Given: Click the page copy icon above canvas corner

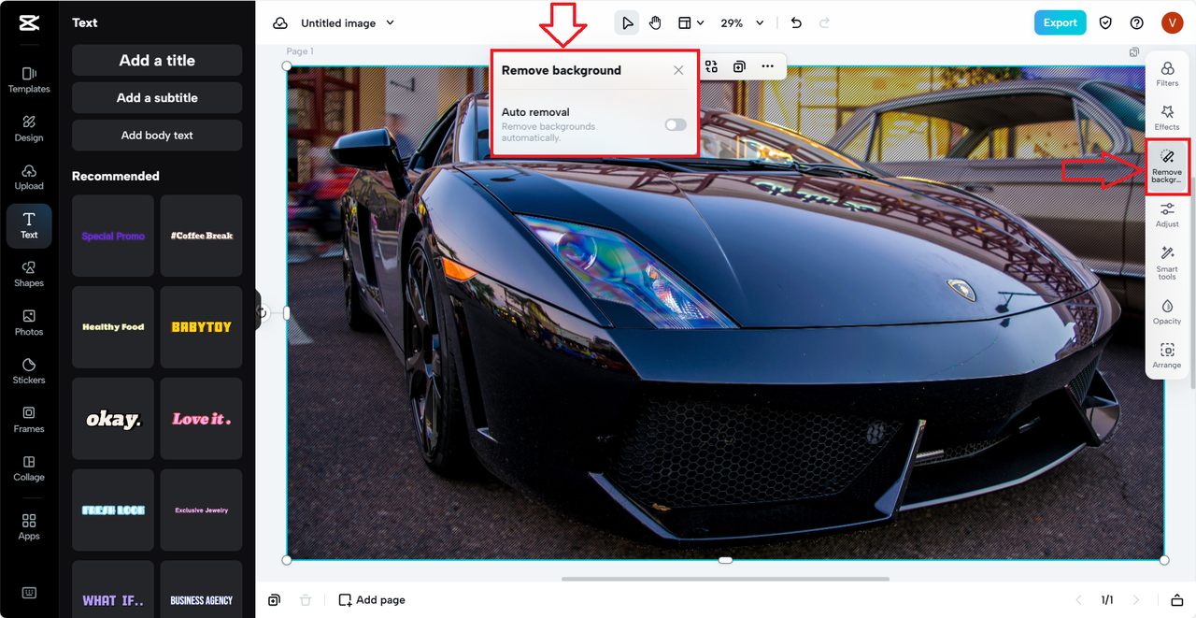Looking at the screenshot, I should click(x=1134, y=52).
